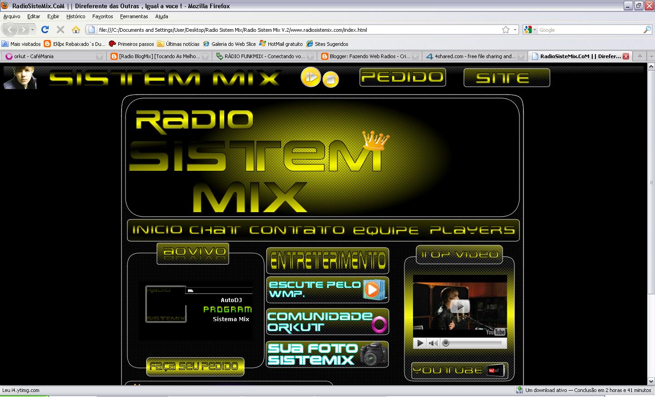Open Sua Foto Sistemix button
Viewport: 655px width, 397px height.
[327, 354]
